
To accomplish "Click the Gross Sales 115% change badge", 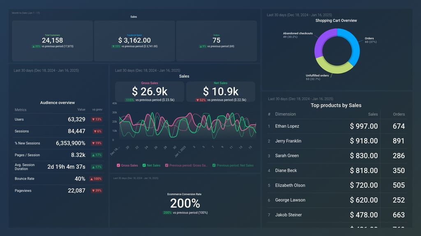I will (130, 100).
